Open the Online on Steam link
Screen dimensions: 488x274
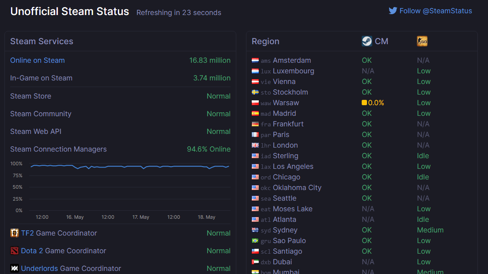point(38,61)
